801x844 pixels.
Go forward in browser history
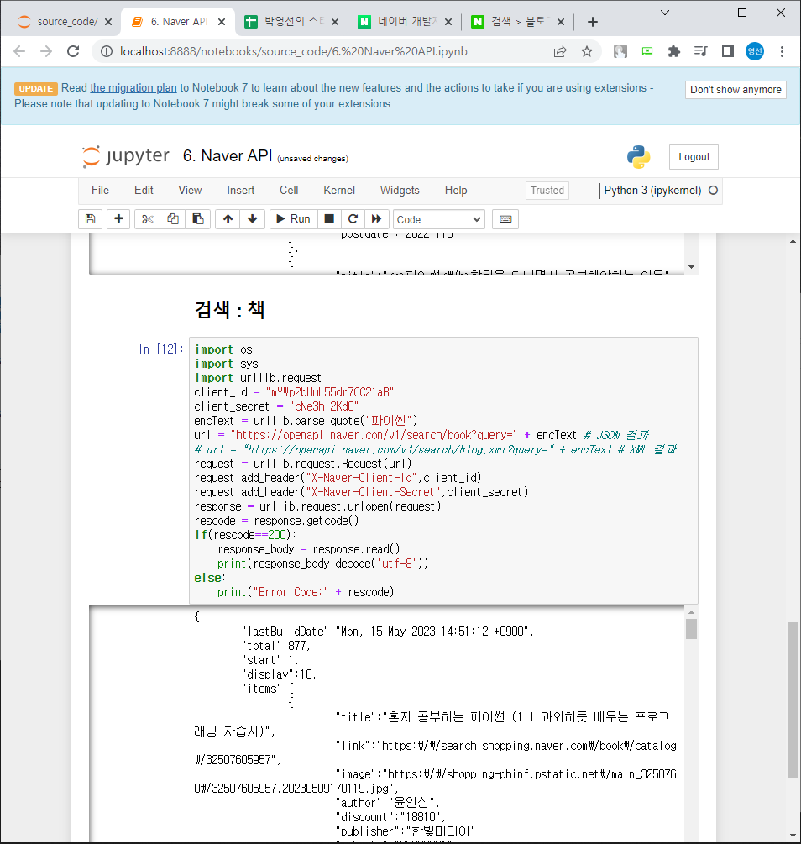click(x=46, y=52)
